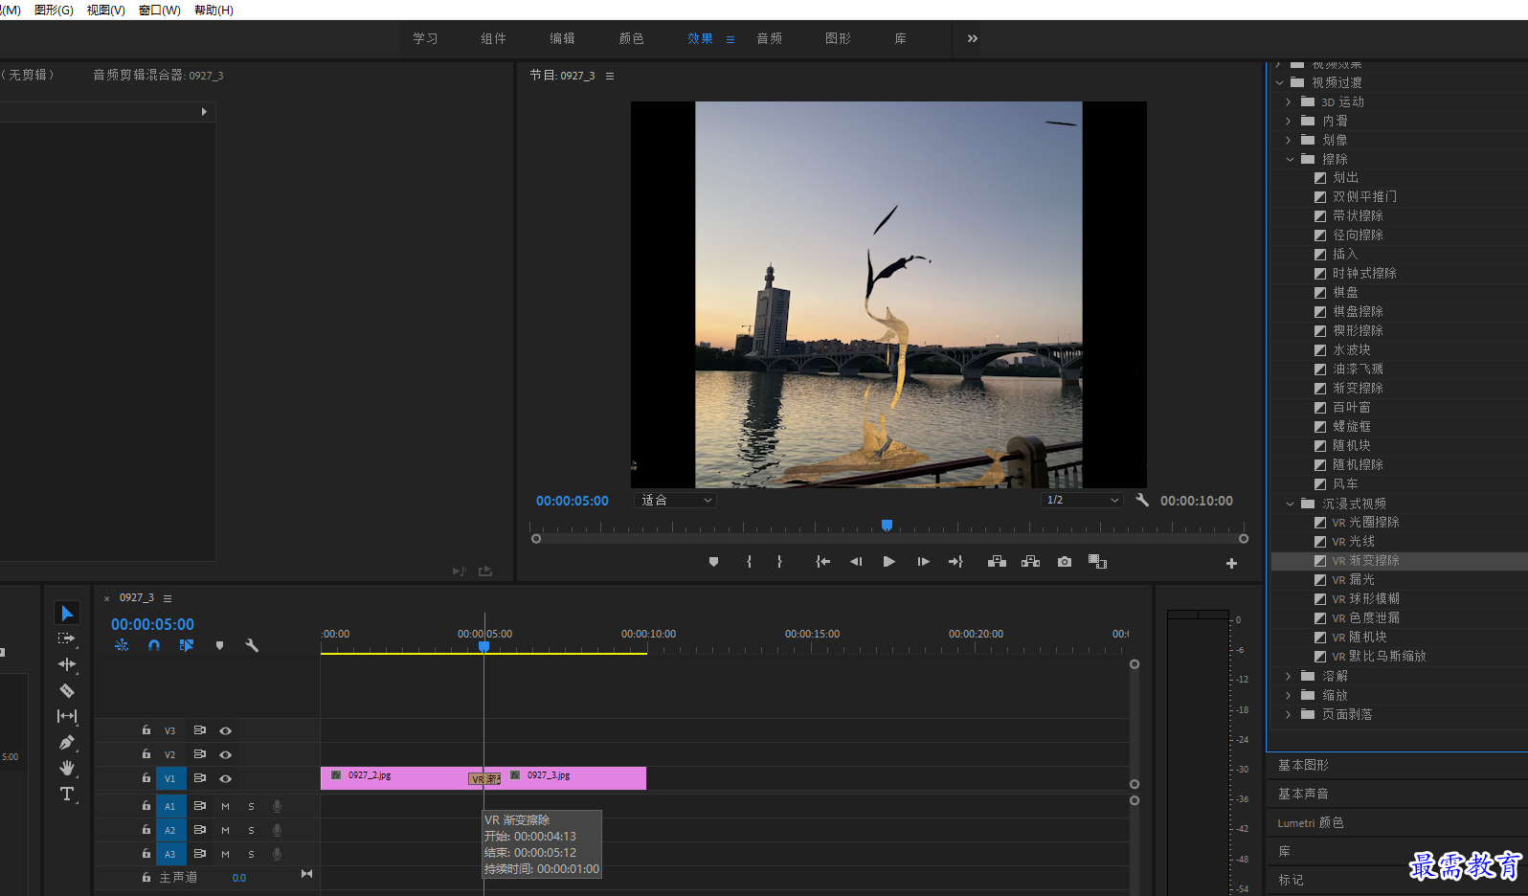Select the Slip tool

tap(67, 716)
